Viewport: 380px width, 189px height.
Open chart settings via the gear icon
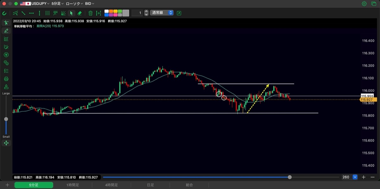pos(364,4)
